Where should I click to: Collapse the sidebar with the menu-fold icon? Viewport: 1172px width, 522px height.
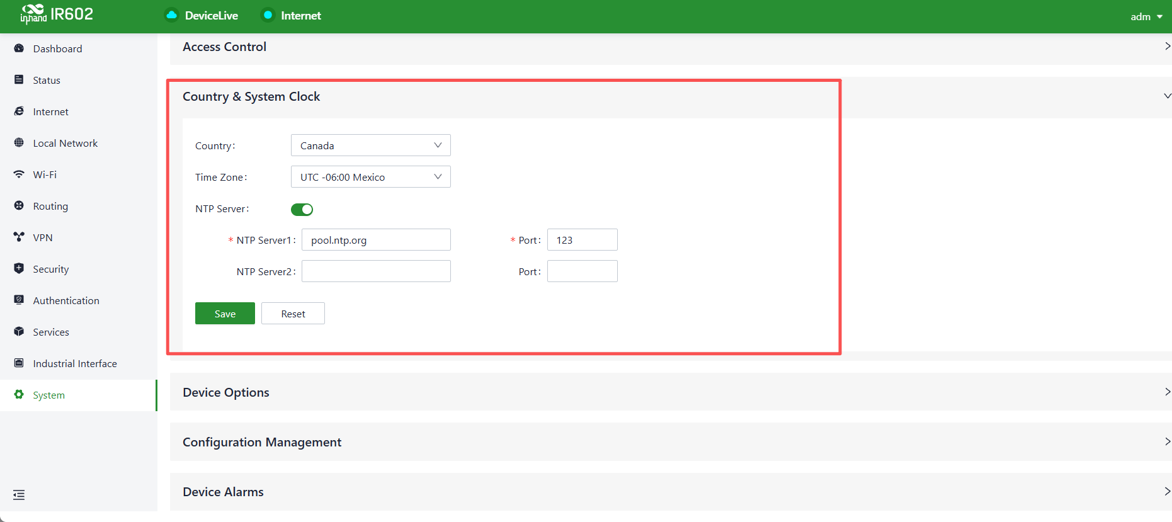tap(19, 495)
